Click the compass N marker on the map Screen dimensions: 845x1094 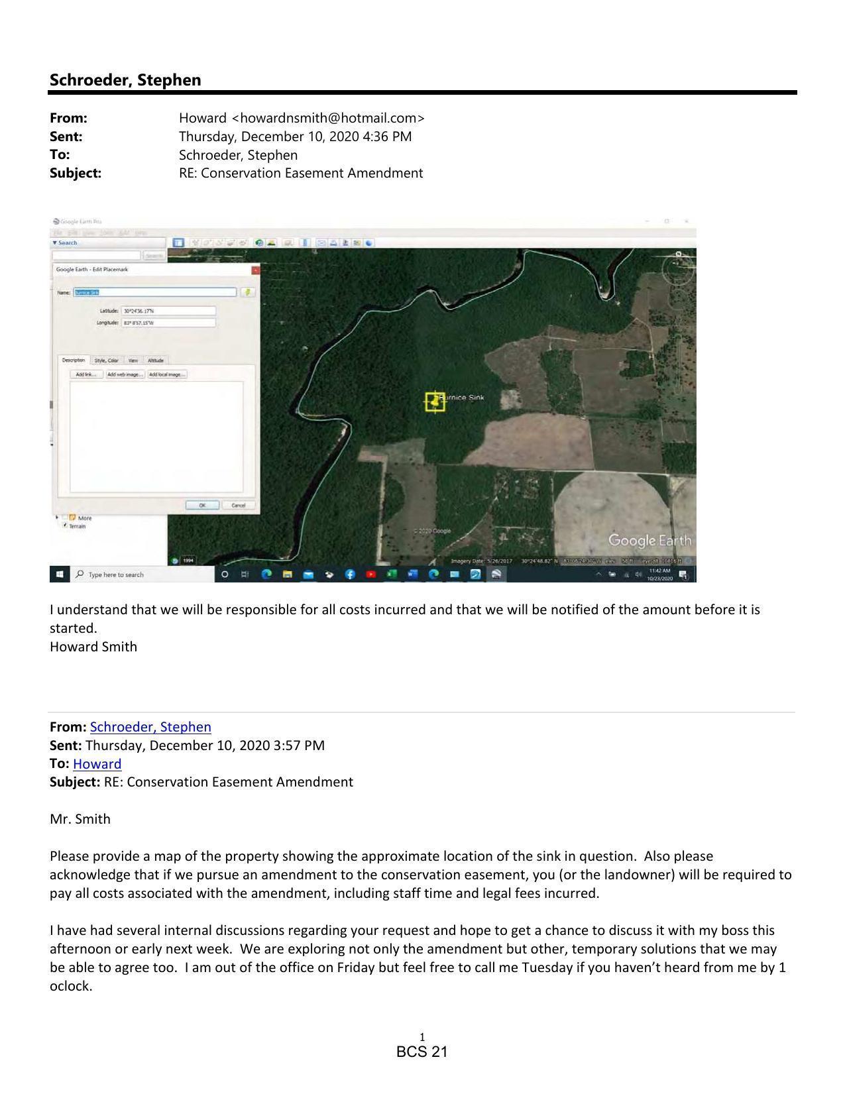(679, 254)
